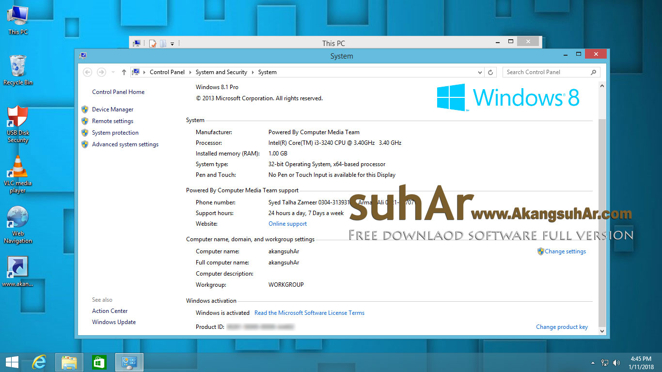The height and width of the screenshot is (372, 662).
Task: Show hidden tray icons arrow
Action: point(593,363)
